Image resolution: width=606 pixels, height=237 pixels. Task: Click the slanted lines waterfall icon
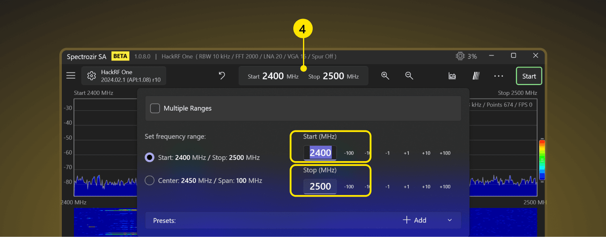[476, 76]
